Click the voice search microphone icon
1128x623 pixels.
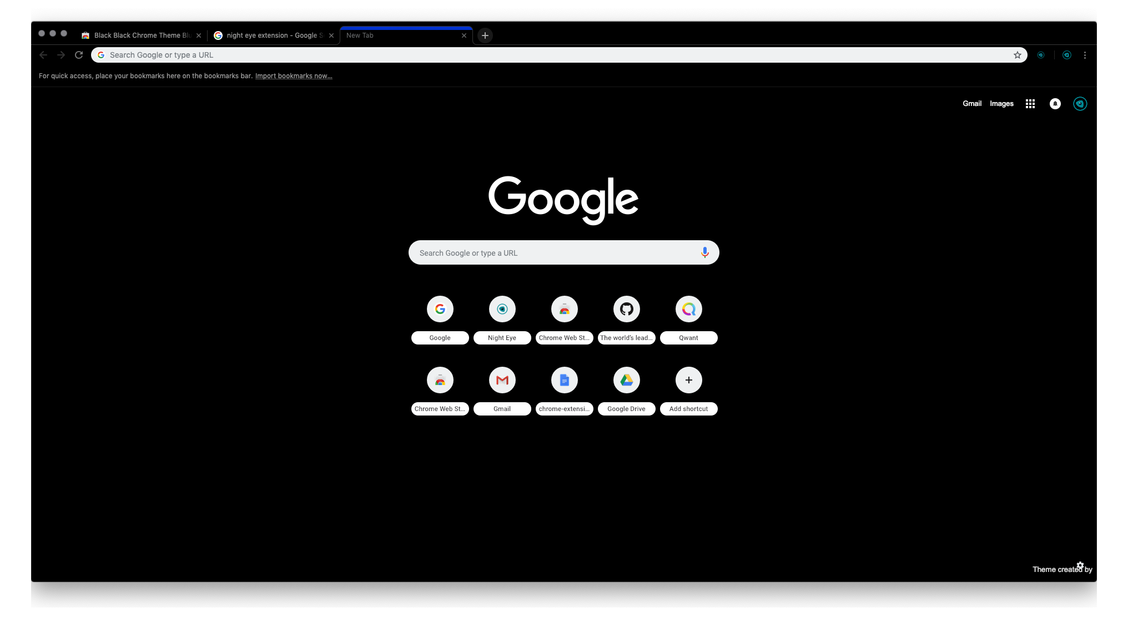(x=704, y=252)
